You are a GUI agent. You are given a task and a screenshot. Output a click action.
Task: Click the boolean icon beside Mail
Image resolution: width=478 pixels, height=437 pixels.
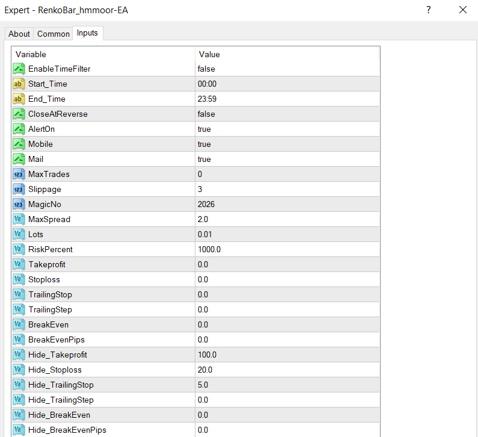coord(19,159)
